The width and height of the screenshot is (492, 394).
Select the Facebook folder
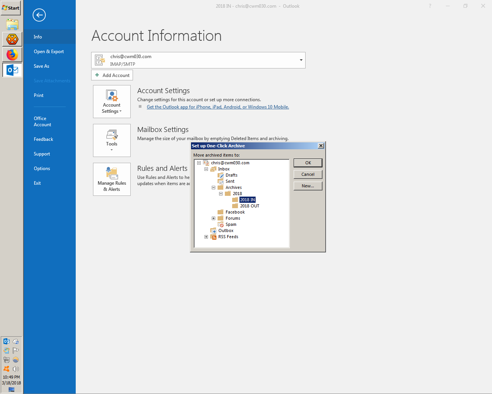235,212
